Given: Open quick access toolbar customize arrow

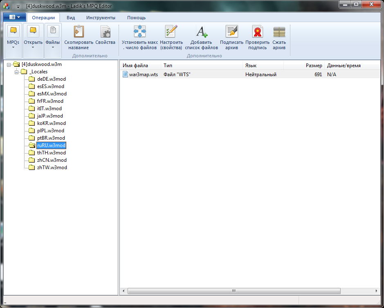Looking at the screenshot, I should pyautogui.click(x=18, y=7).
